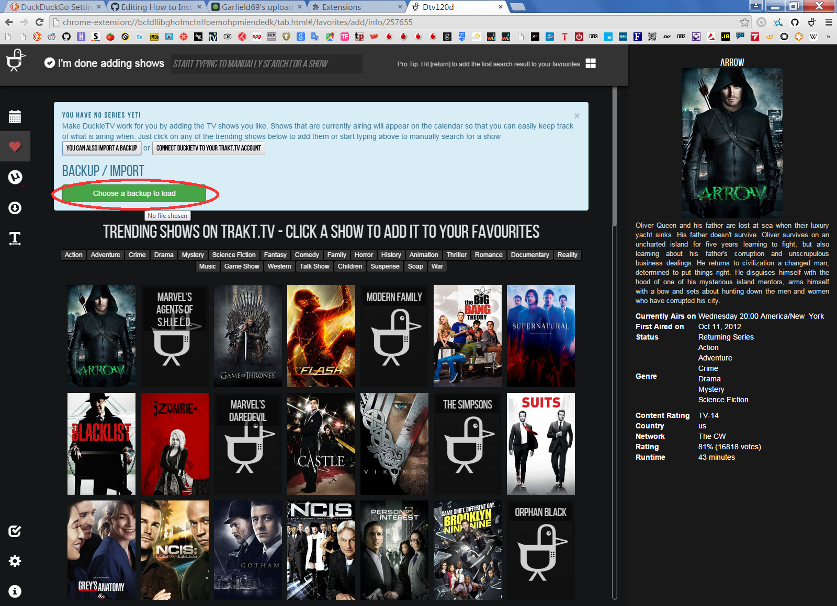Viewport: 837px width, 606px height.
Task: Open Chrome menu hamburger icon
Action: tap(829, 22)
